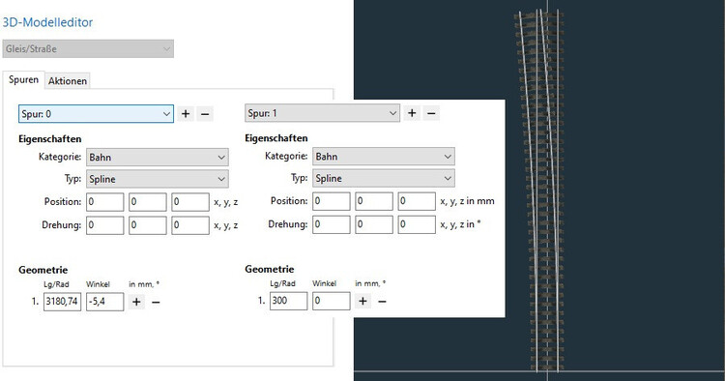Click the Winkel field showing -5,4
Image resolution: width=725 pixels, height=381 pixels.
pos(105,302)
